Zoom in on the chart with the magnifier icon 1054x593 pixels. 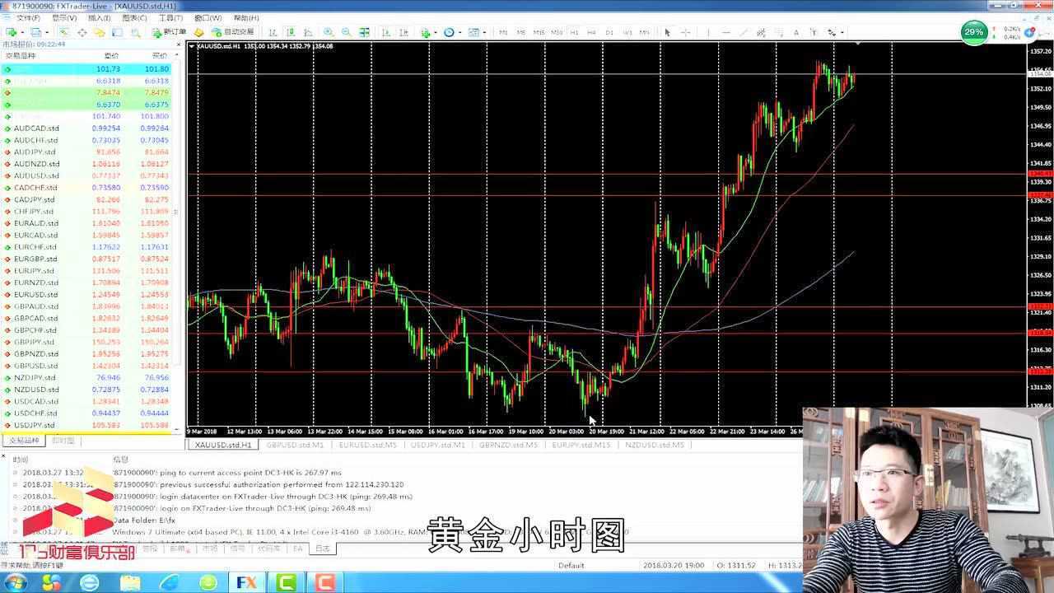[x=327, y=32]
